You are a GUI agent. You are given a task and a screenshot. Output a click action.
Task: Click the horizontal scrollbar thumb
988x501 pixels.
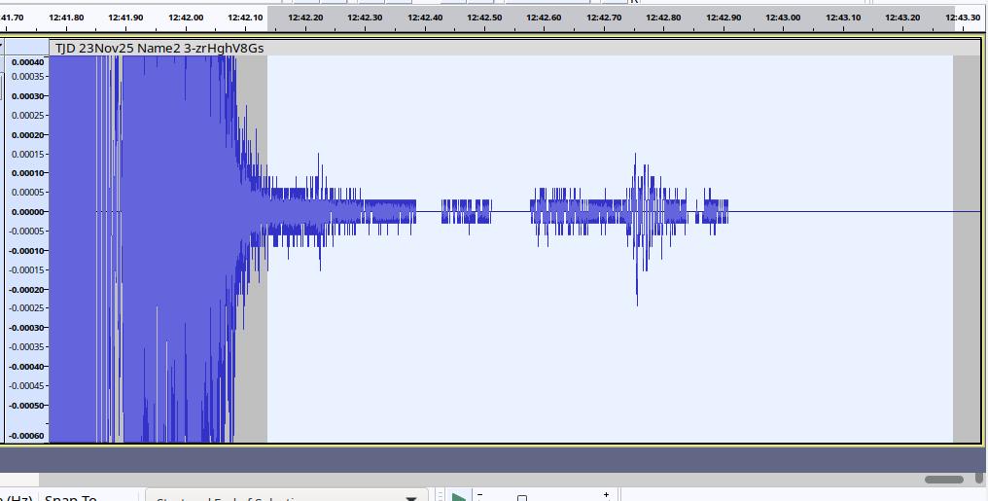pyautogui.click(x=943, y=480)
